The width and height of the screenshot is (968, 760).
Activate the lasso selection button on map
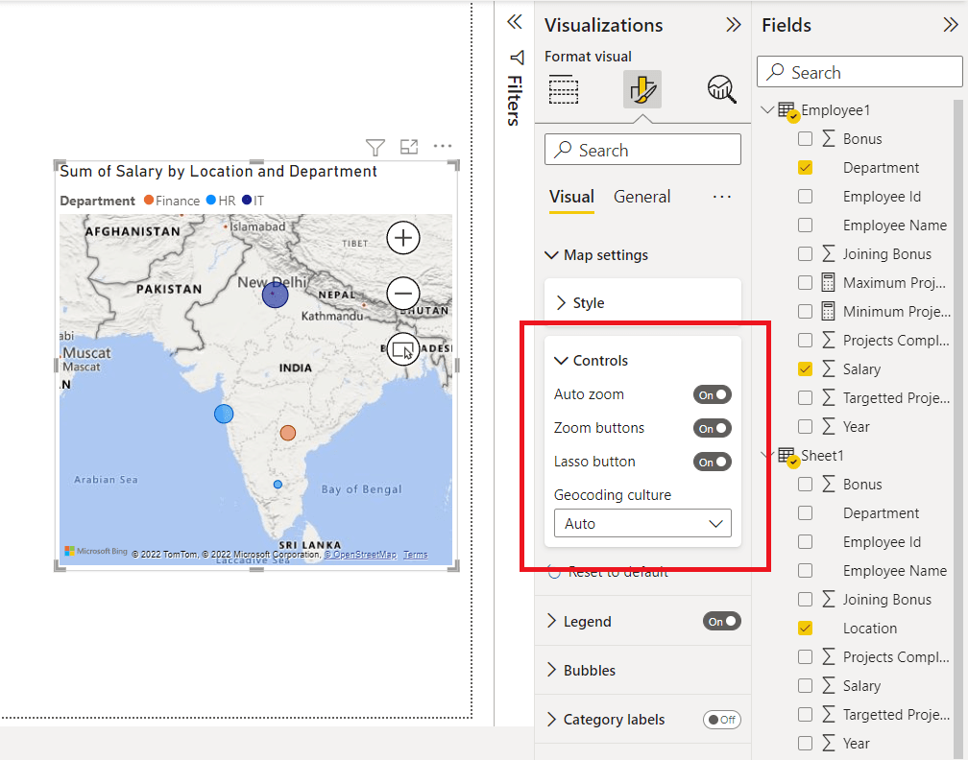[403, 349]
